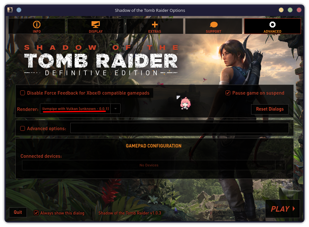Launch the game with the PLAY button

click(x=282, y=209)
